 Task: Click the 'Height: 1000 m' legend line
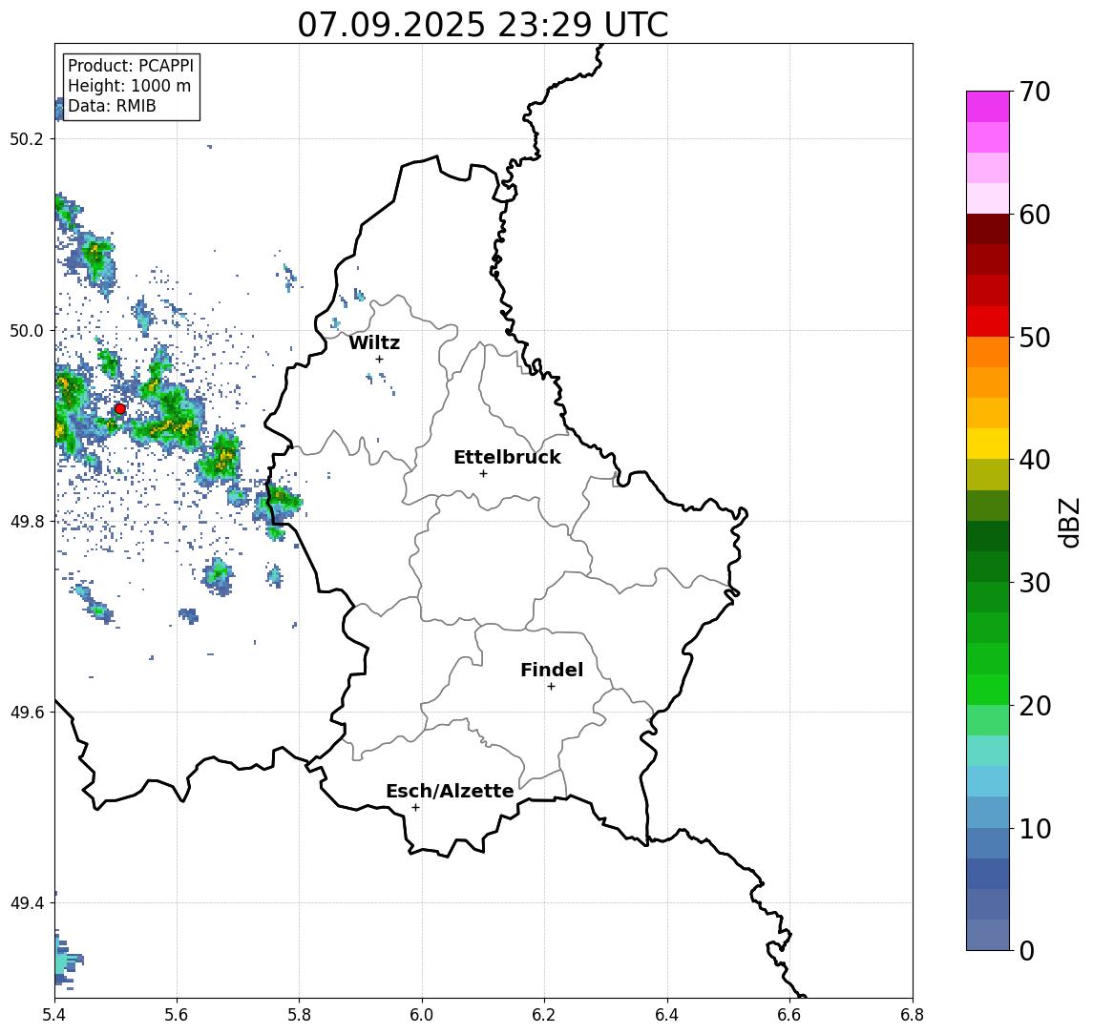129,86
